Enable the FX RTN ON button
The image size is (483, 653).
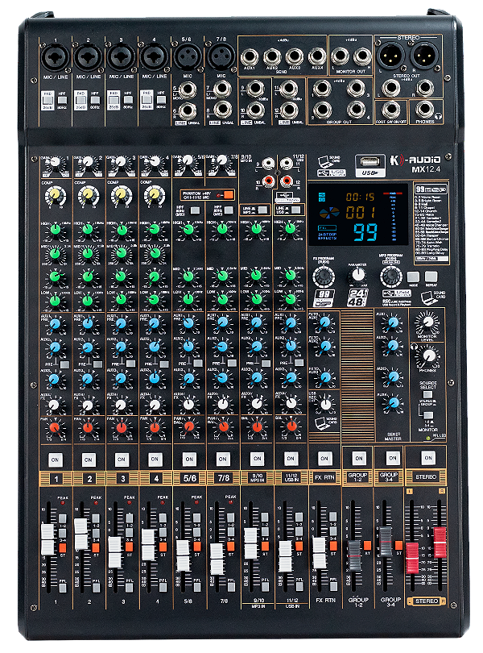click(324, 458)
